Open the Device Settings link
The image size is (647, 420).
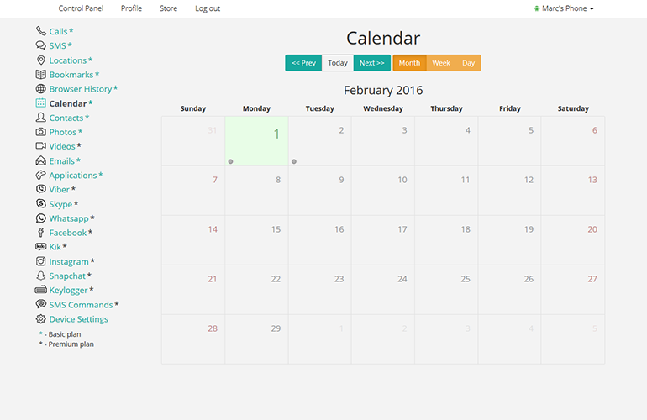(x=78, y=319)
